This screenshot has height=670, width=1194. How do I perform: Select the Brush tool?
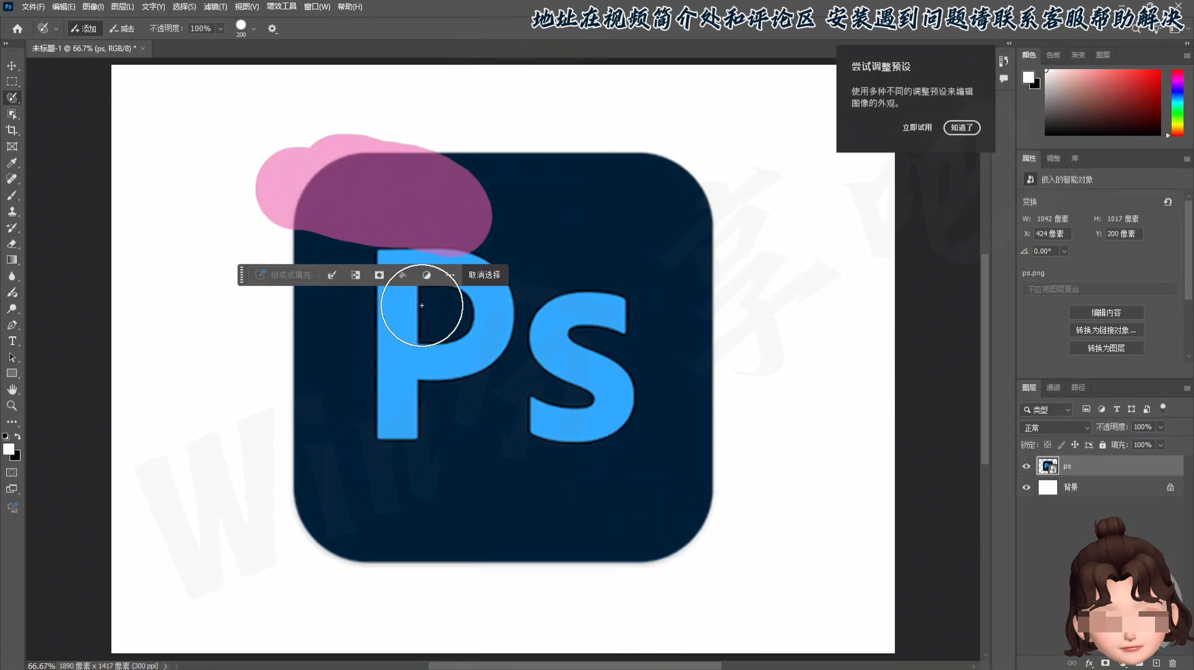[12, 195]
